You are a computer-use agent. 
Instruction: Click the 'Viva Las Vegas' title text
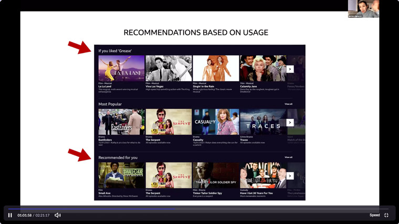pos(155,87)
